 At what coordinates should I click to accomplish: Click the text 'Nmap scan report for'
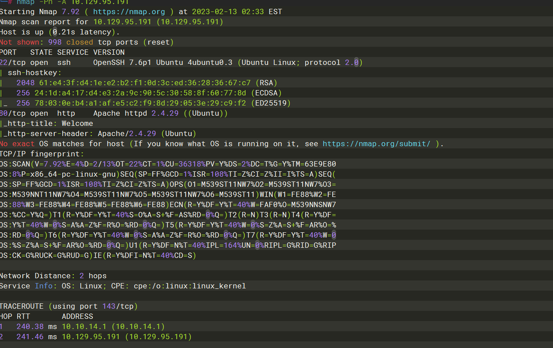[45, 22]
